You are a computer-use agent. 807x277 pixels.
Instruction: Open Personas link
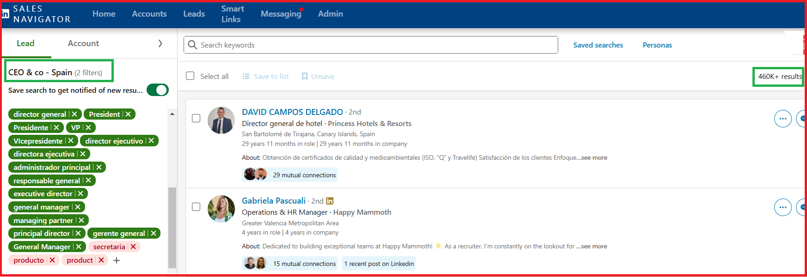tap(657, 45)
